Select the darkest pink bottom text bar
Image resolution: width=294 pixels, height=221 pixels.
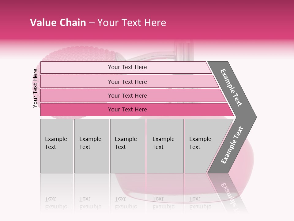point(127,110)
